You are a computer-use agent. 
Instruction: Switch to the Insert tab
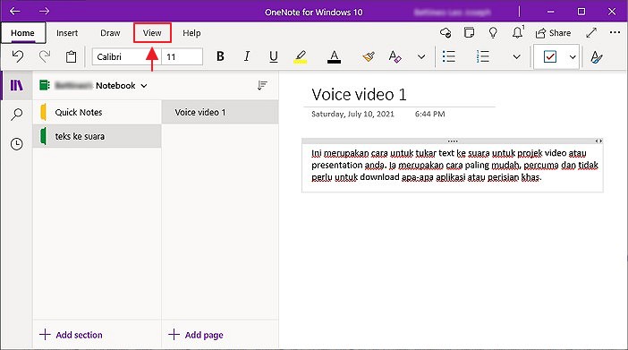pyautogui.click(x=67, y=33)
